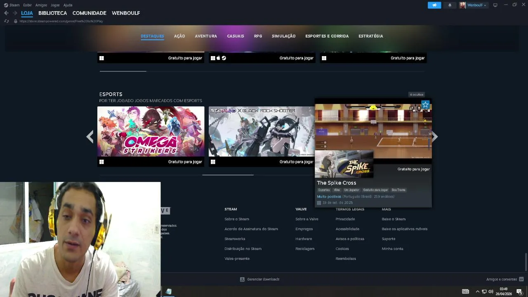Click the '4 ocultos' hidden items label
This screenshot has height=297, width=528.
(417, 94)
